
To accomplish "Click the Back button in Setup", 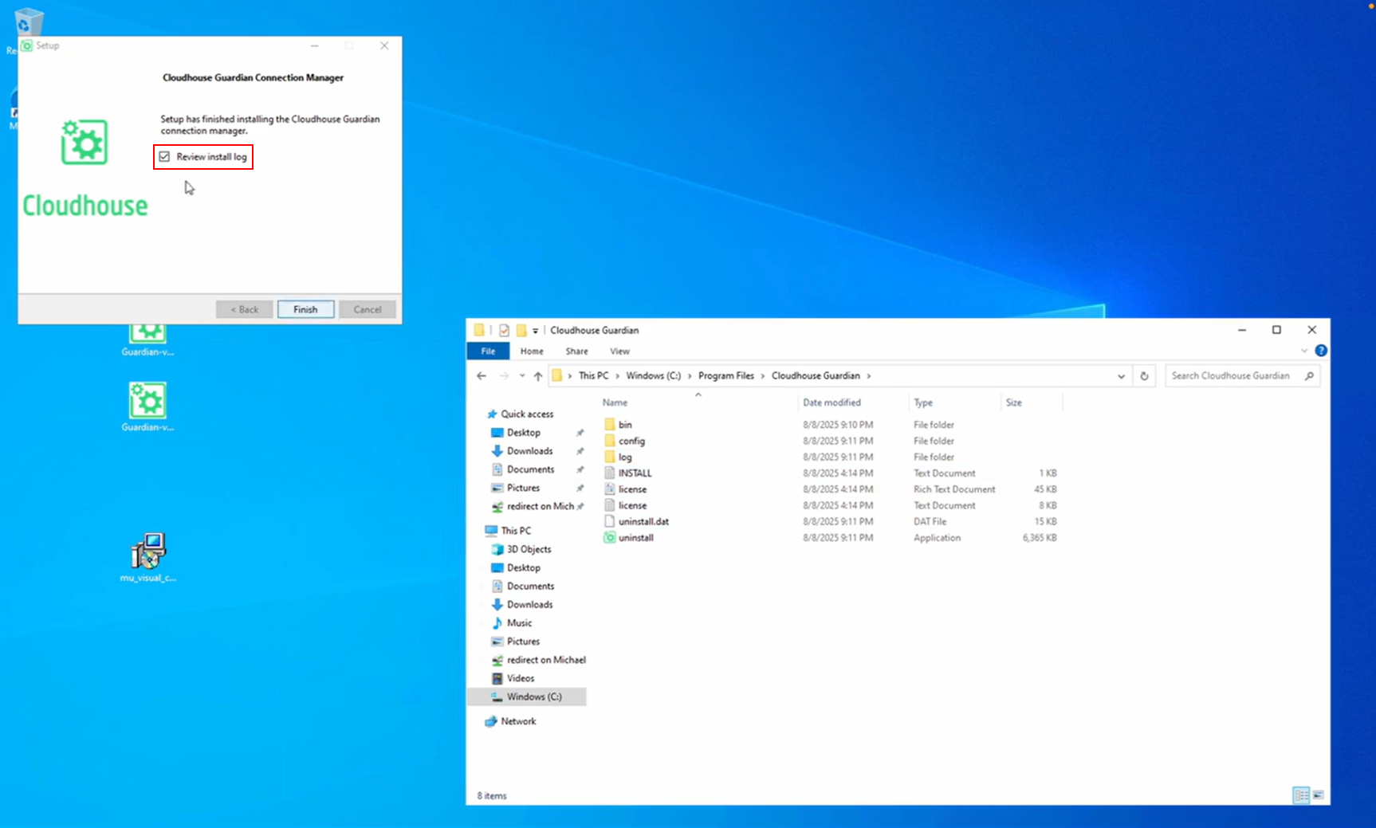I will pos(244,309).
